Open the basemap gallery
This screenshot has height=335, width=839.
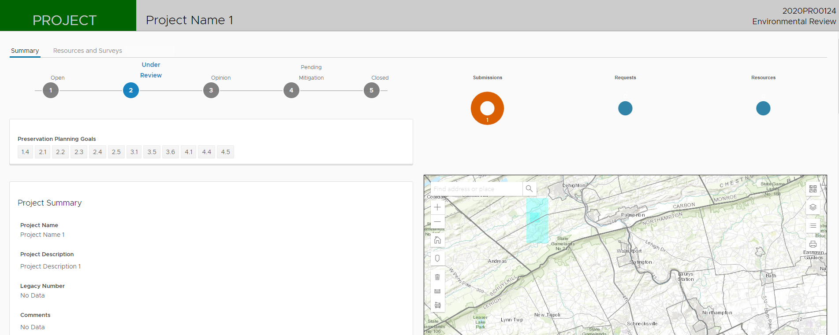pos(813,189)
